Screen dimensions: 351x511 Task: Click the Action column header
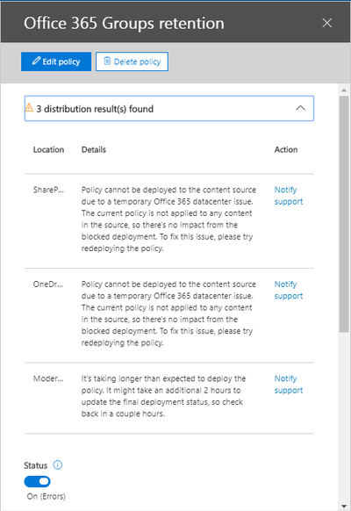286,149
